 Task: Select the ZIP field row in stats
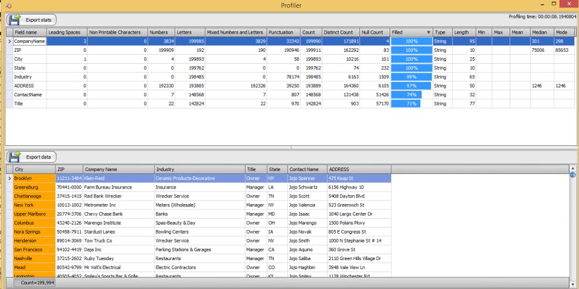[x=29, y=50]
